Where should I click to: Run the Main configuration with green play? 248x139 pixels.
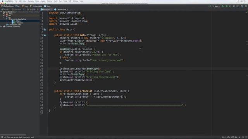pyautogui.click(x=223, y=6)
